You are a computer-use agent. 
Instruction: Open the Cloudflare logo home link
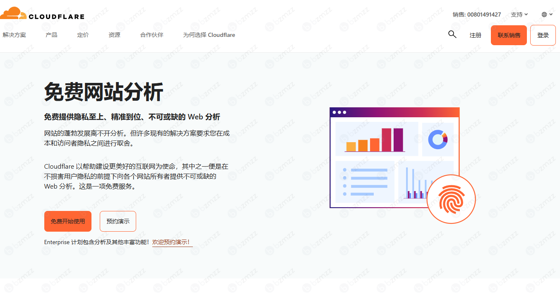[42, 14]
